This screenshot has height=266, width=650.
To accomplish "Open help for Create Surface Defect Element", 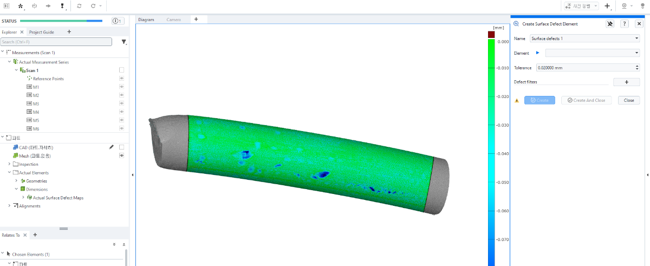I will 625,24.
